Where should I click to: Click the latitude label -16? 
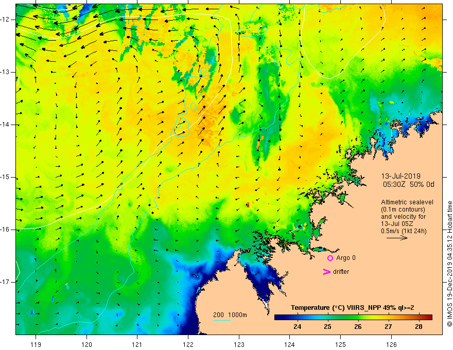coord(5,230)
